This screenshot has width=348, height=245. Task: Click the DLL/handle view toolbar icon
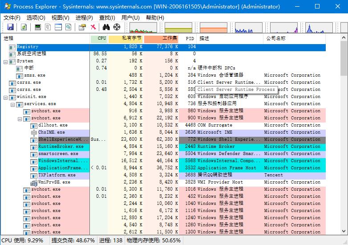[69, 27]
